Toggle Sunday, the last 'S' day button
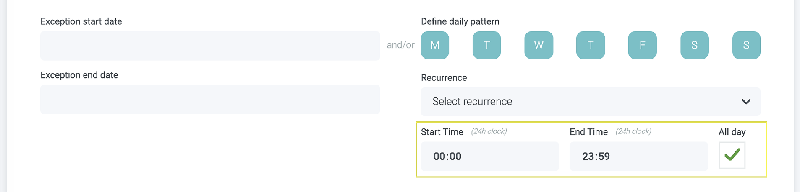The height and width of the screenshot is (195, 800). (x=746, y=45)
